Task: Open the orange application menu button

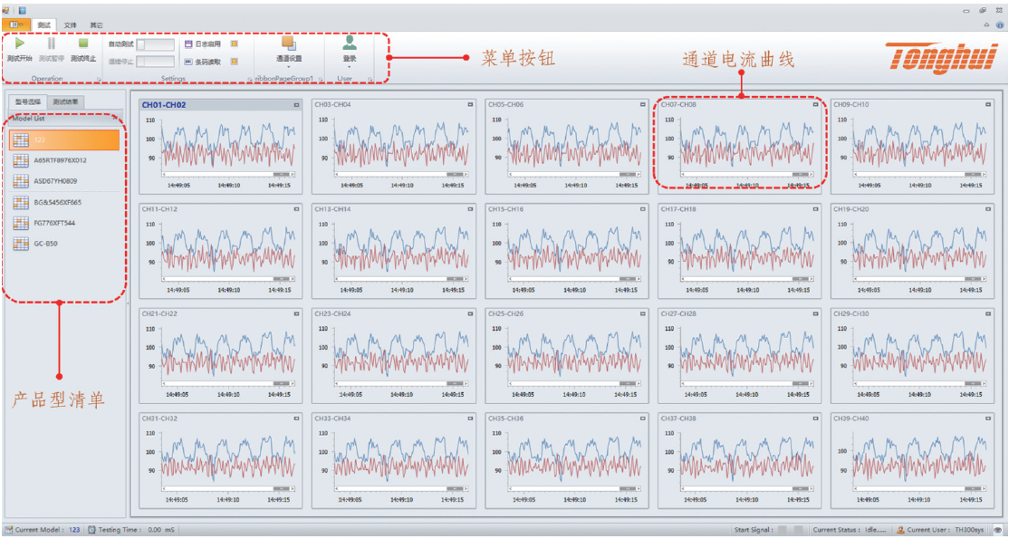Action: 15,24
